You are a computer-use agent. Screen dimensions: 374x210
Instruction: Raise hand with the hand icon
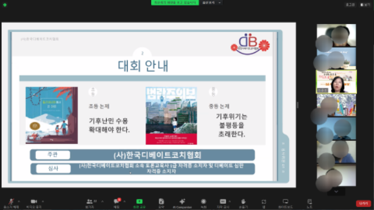[243, 202]
